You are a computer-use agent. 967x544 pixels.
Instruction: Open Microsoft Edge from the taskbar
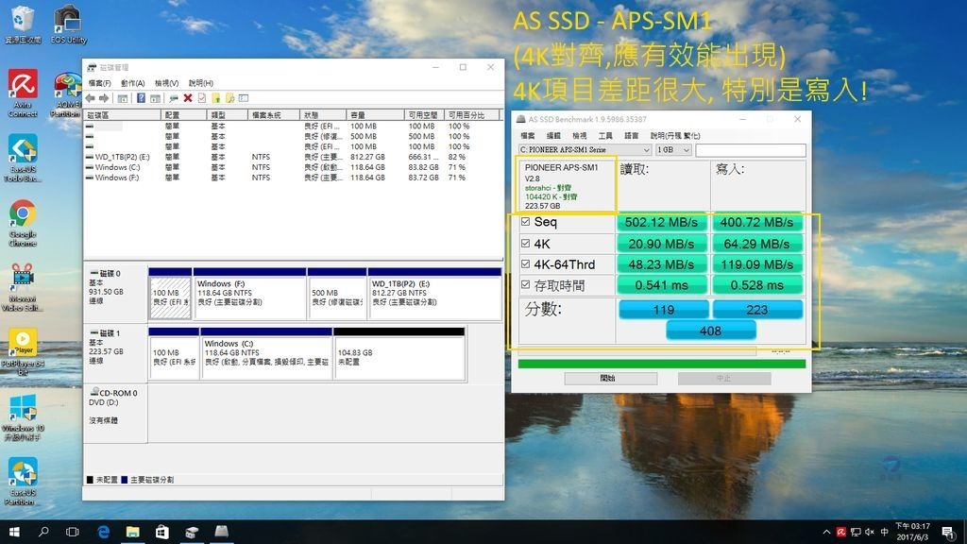click(103, 532)
